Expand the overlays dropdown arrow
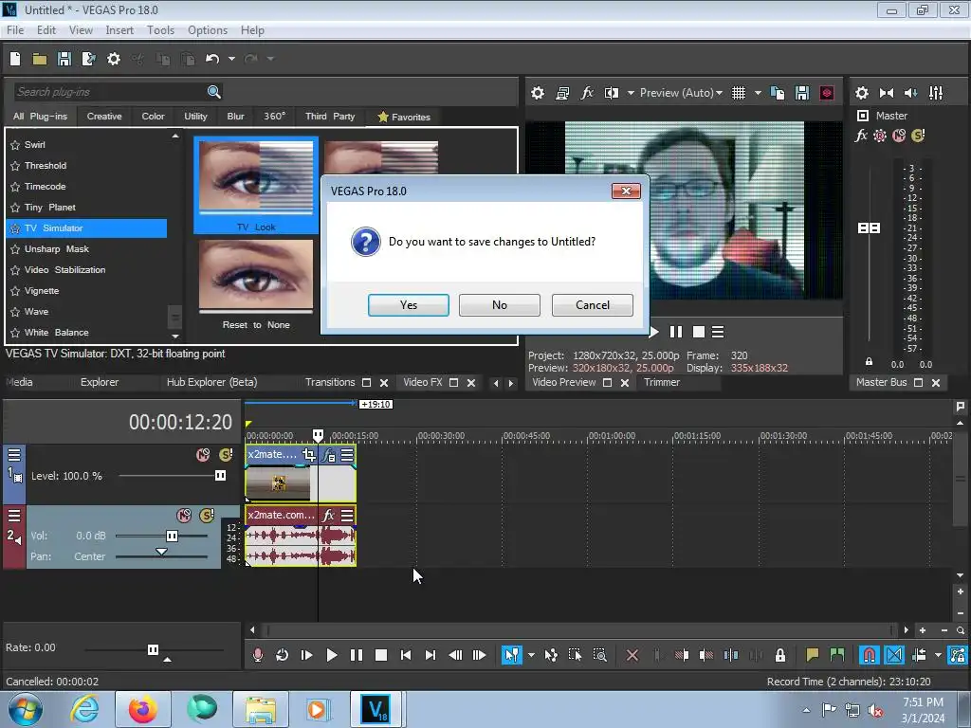The image size is (971, 728). pos(758,93)
